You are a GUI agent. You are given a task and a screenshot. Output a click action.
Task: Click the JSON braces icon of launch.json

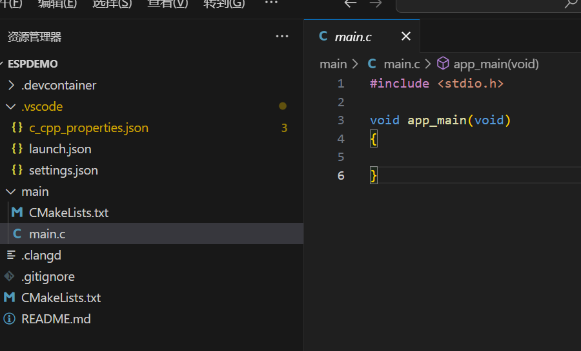pyautogui.click(x=17, y=149)
